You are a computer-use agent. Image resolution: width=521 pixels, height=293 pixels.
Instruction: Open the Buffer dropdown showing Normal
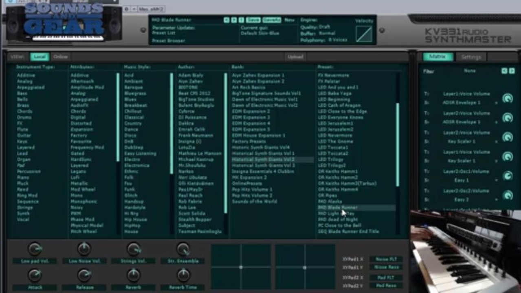click(x=327, y=33)
